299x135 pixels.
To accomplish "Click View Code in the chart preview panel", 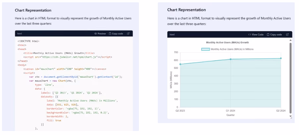I will coord(256,34).
